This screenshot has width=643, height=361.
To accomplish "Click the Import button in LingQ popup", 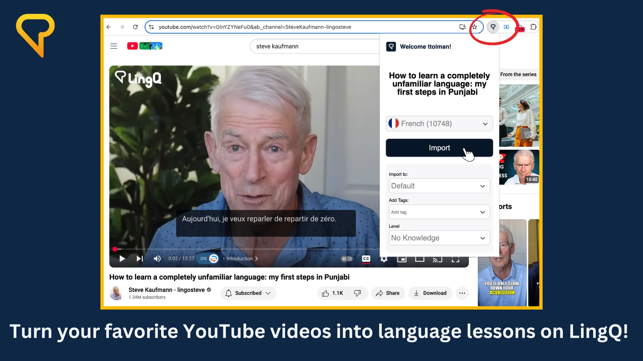I will coord(439,148).
